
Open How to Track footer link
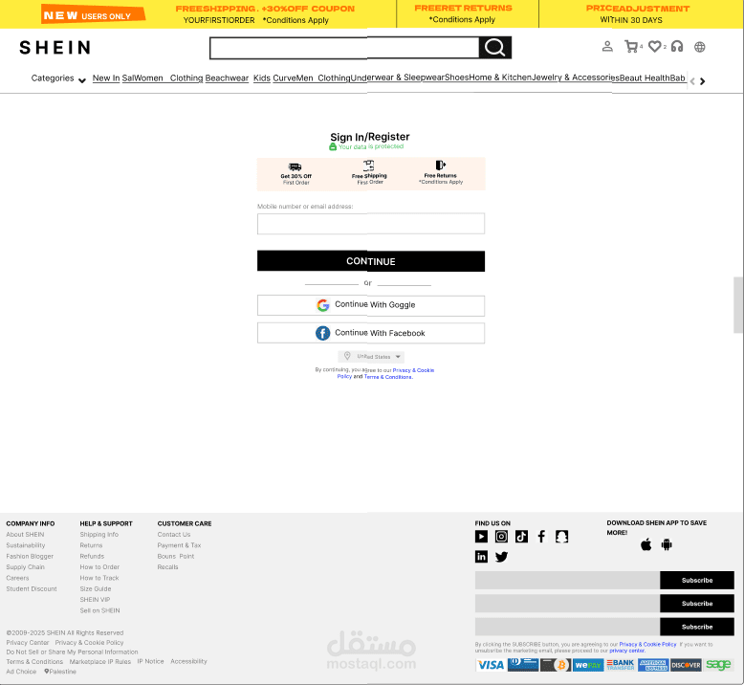click(x=99, y=578)
